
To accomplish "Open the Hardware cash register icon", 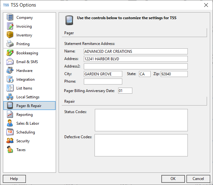I will click(x=10, y=70).
